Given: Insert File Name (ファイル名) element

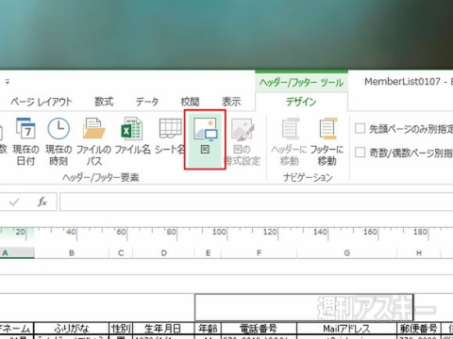Looking at the screenshot, I should 132,137.
